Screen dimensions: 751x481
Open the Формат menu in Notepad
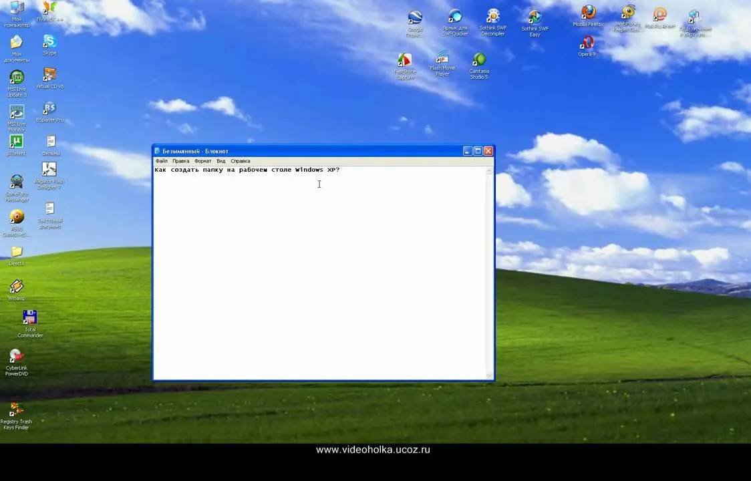[202, 161]
